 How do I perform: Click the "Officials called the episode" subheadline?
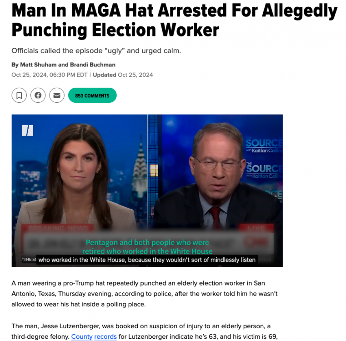(96, 51)
